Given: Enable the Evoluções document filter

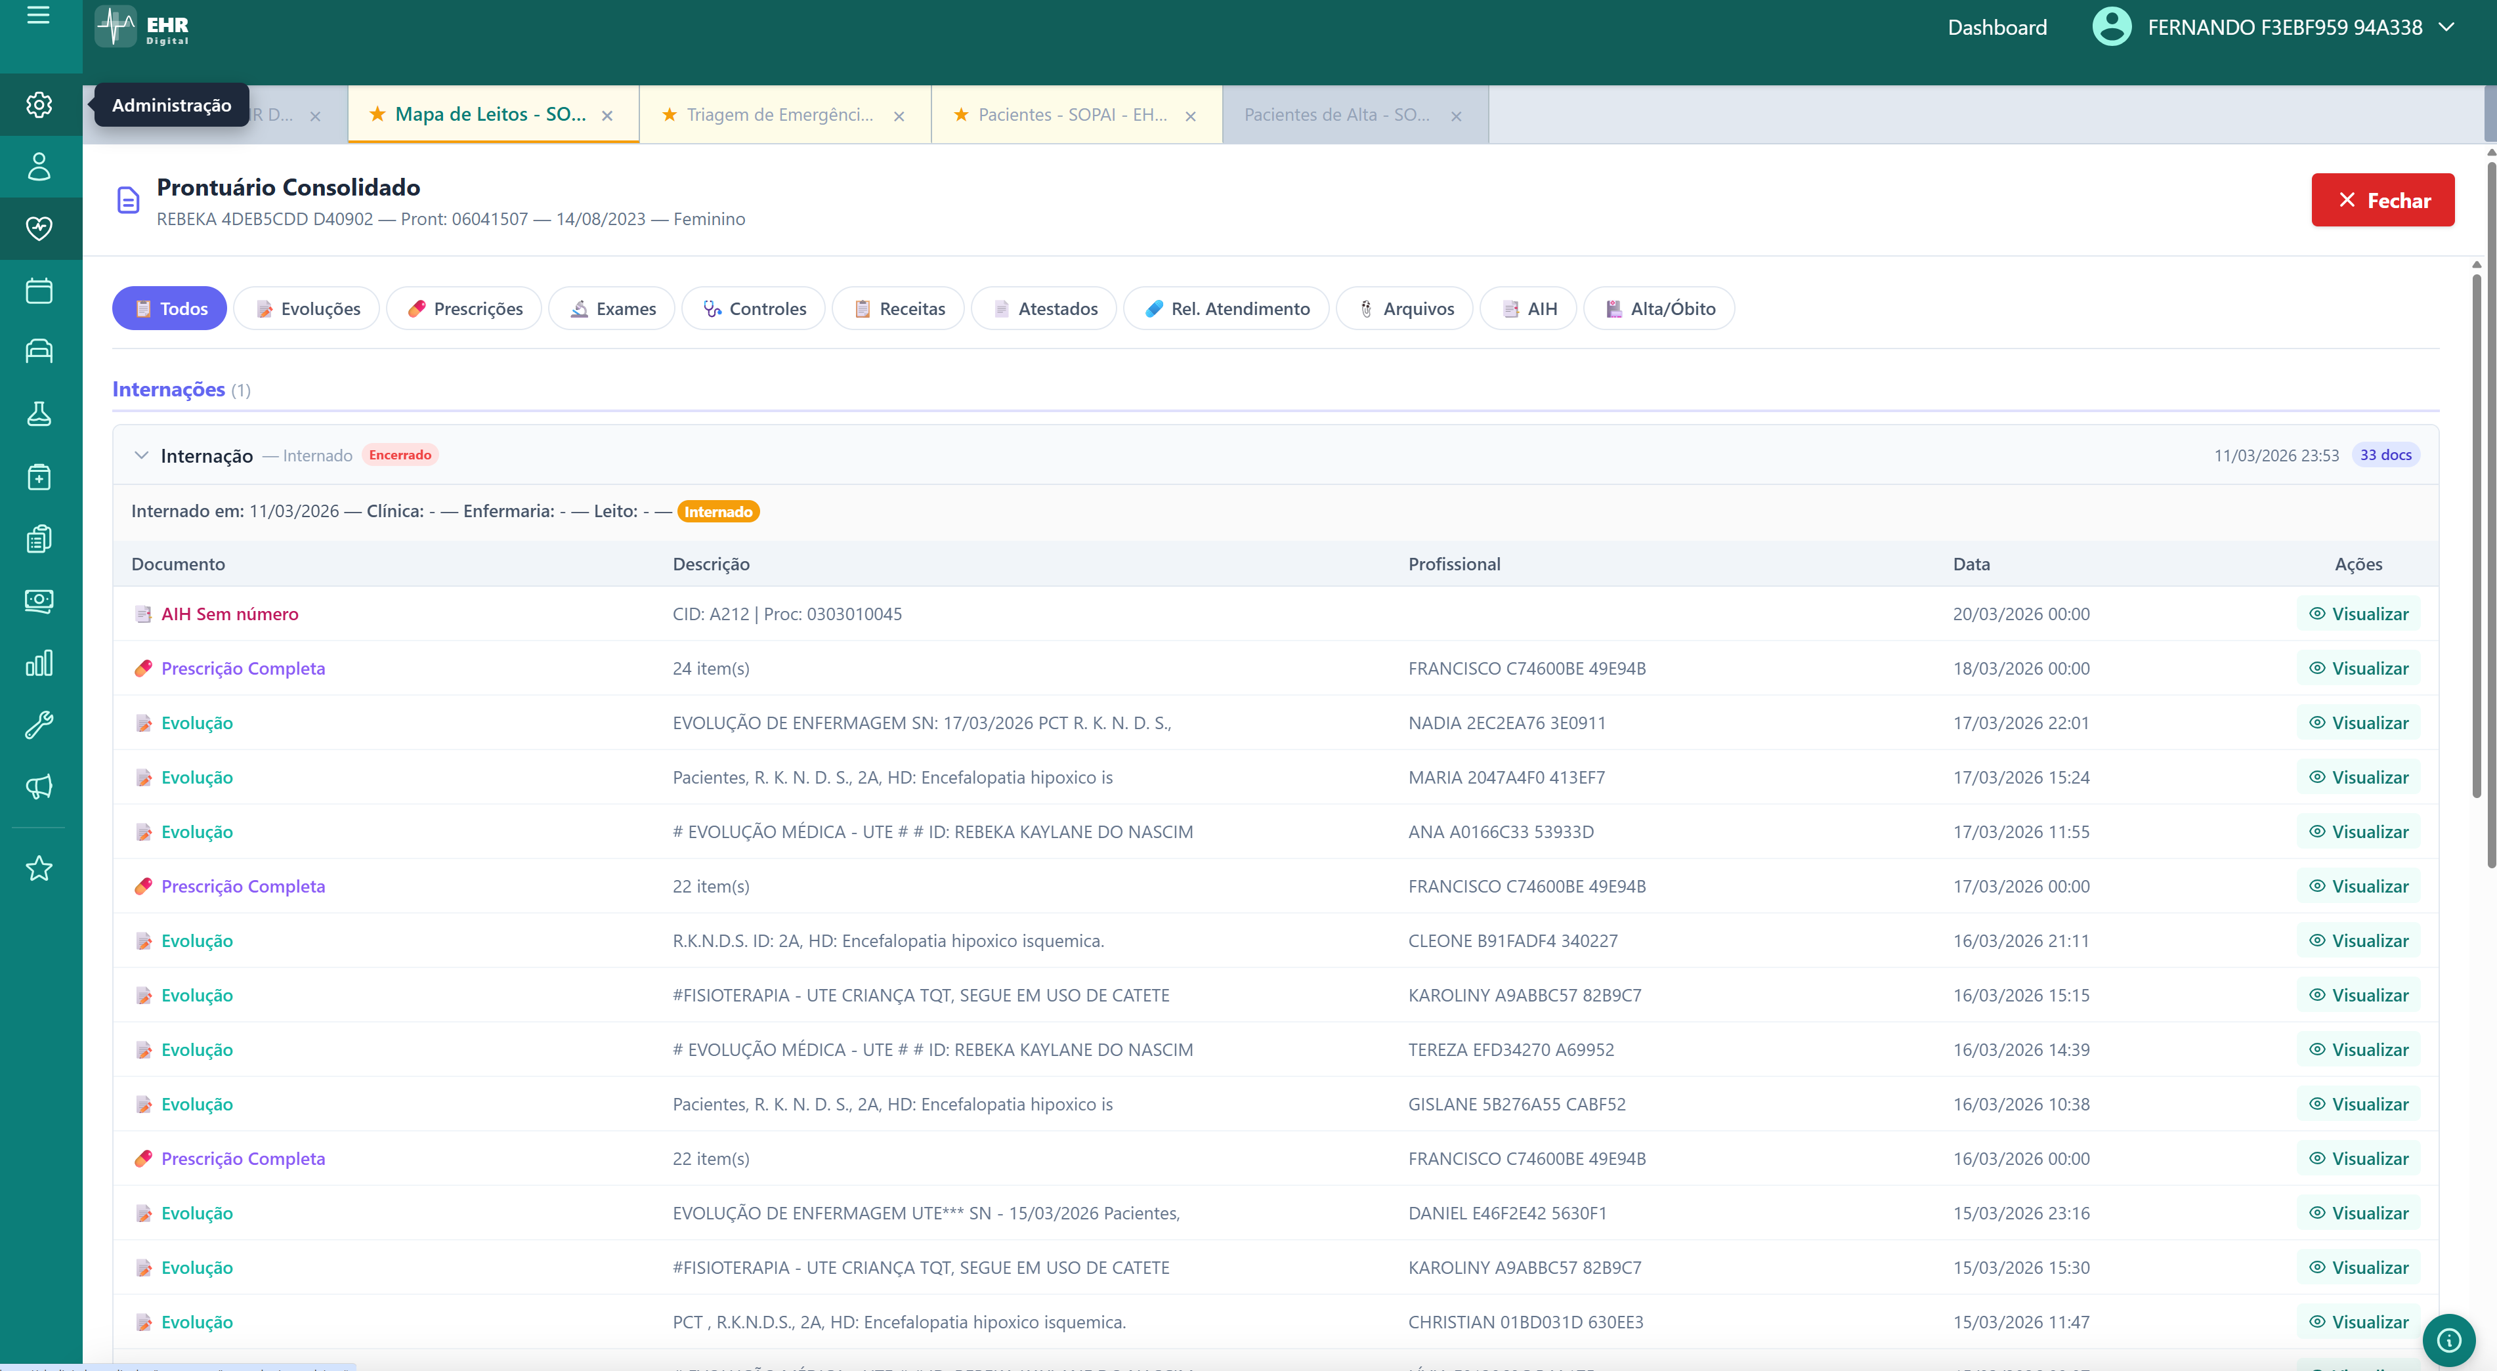Looking at the screenshot, I should coord(307,308).
